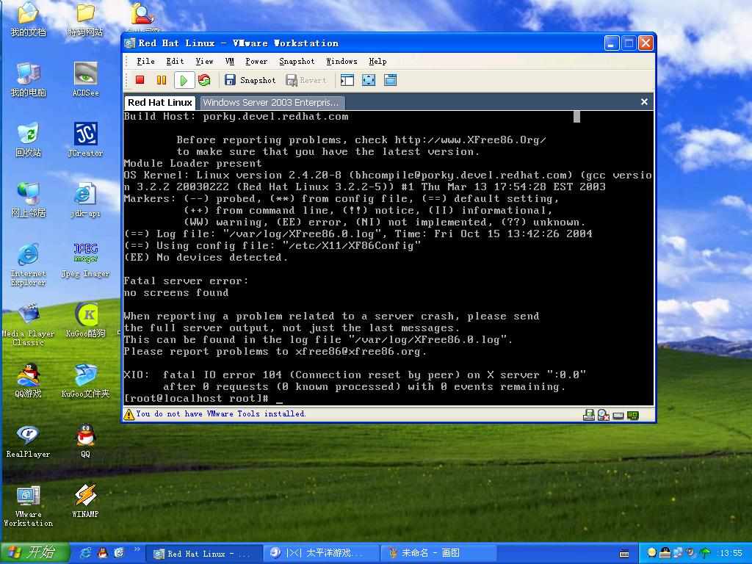Expand the Snapshot menu
Screen dimensions: 752x564
[296, 62]
